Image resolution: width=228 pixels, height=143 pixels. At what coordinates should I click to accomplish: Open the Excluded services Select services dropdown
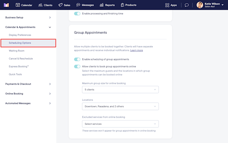click(x=120, y=124)
